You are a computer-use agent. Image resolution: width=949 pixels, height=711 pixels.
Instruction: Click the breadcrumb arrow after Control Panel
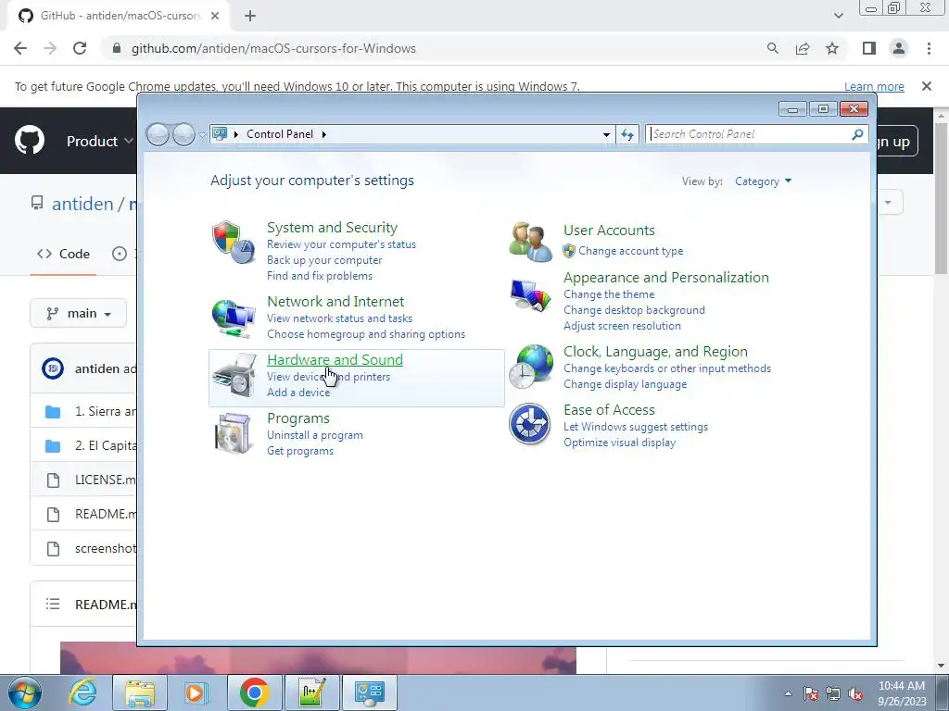click(323, 134)
